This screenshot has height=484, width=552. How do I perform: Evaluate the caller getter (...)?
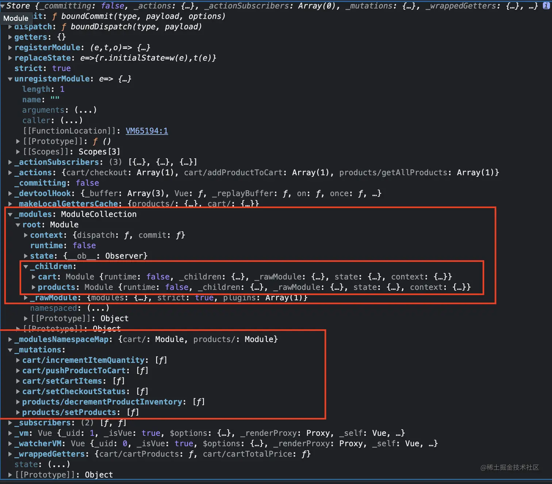pyautogui.click(x=72, y=120)
